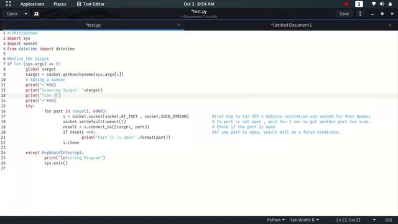Click the battery status icon

coord(390,4)
